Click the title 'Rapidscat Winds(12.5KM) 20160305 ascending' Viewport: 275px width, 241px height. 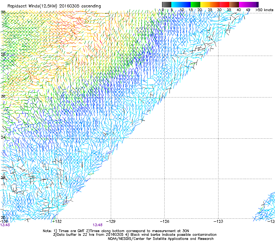[54, 6]
